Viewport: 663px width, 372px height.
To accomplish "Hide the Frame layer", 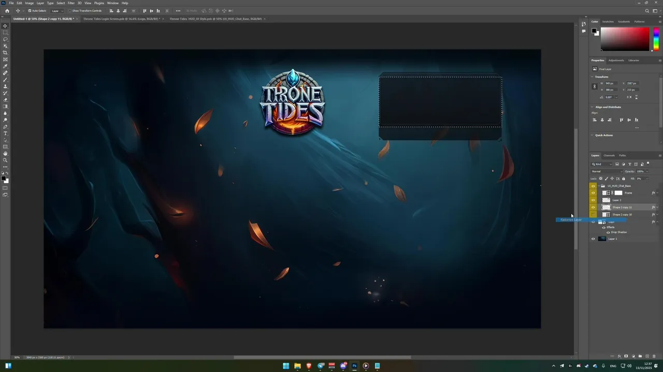I will click(x=593, y=193).
